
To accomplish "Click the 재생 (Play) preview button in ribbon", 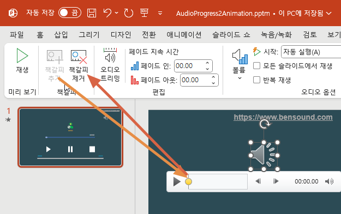I will click(22, 60).
